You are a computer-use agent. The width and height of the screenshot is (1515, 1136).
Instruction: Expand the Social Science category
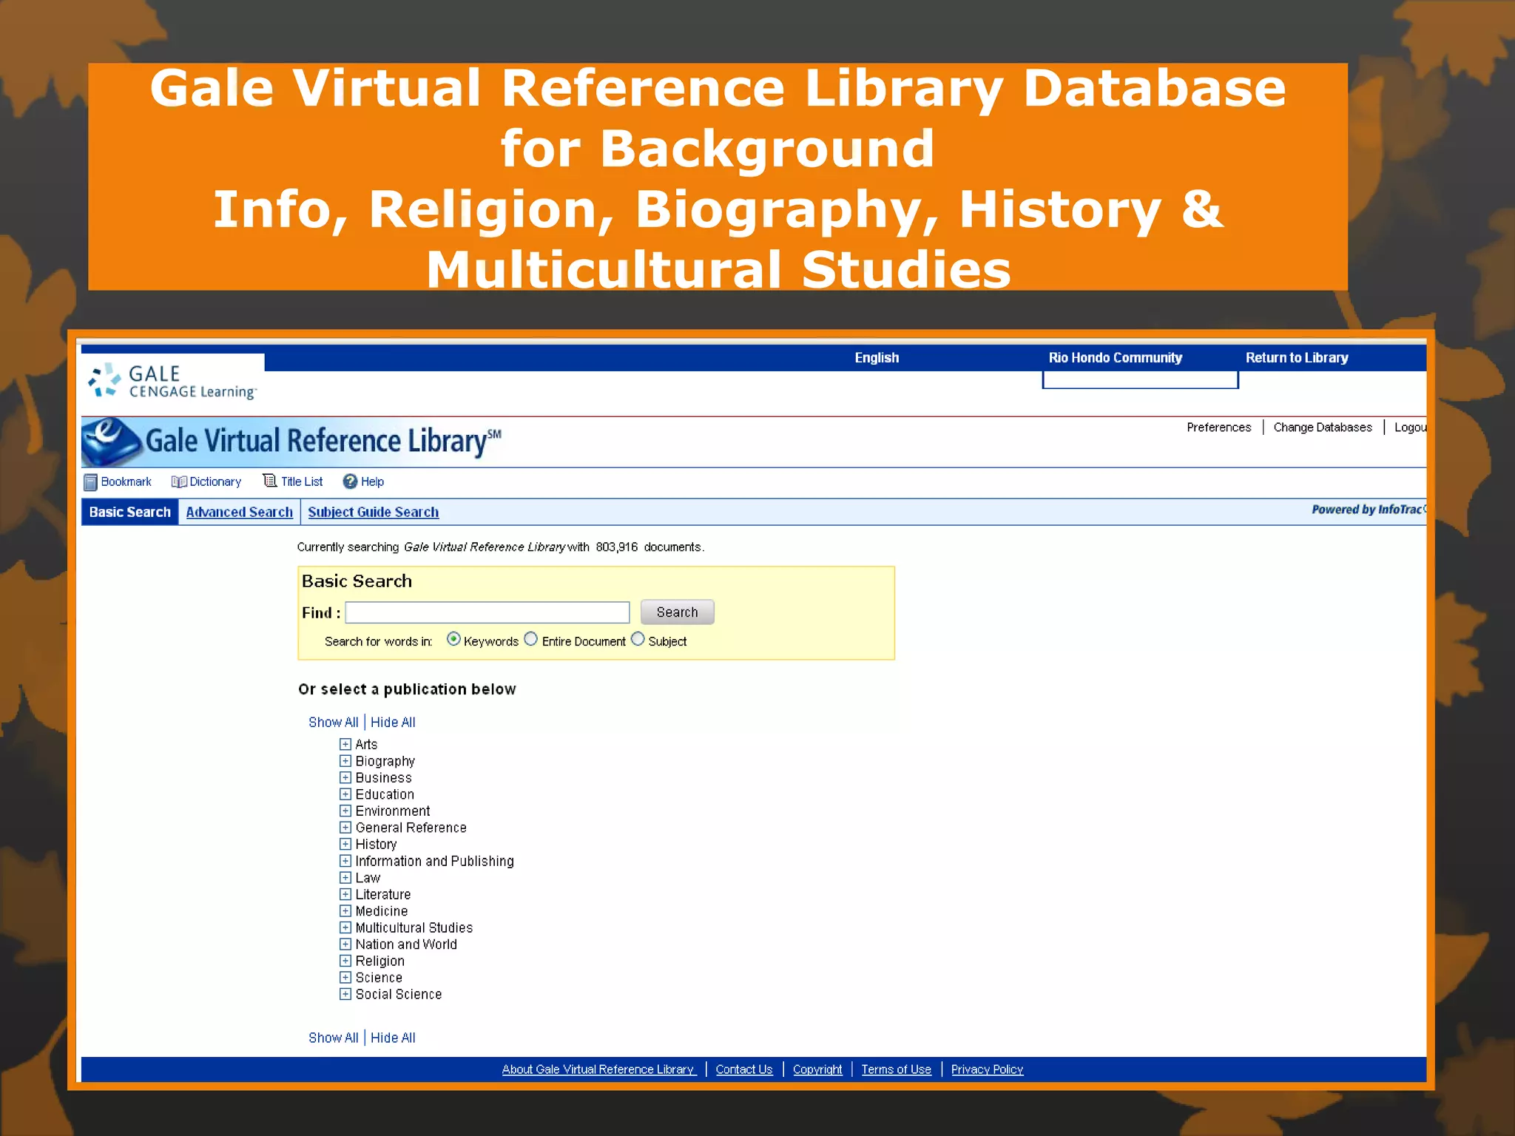(x=345, y=994)
